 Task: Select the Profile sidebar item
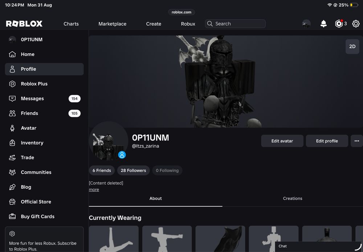(44, 69)
